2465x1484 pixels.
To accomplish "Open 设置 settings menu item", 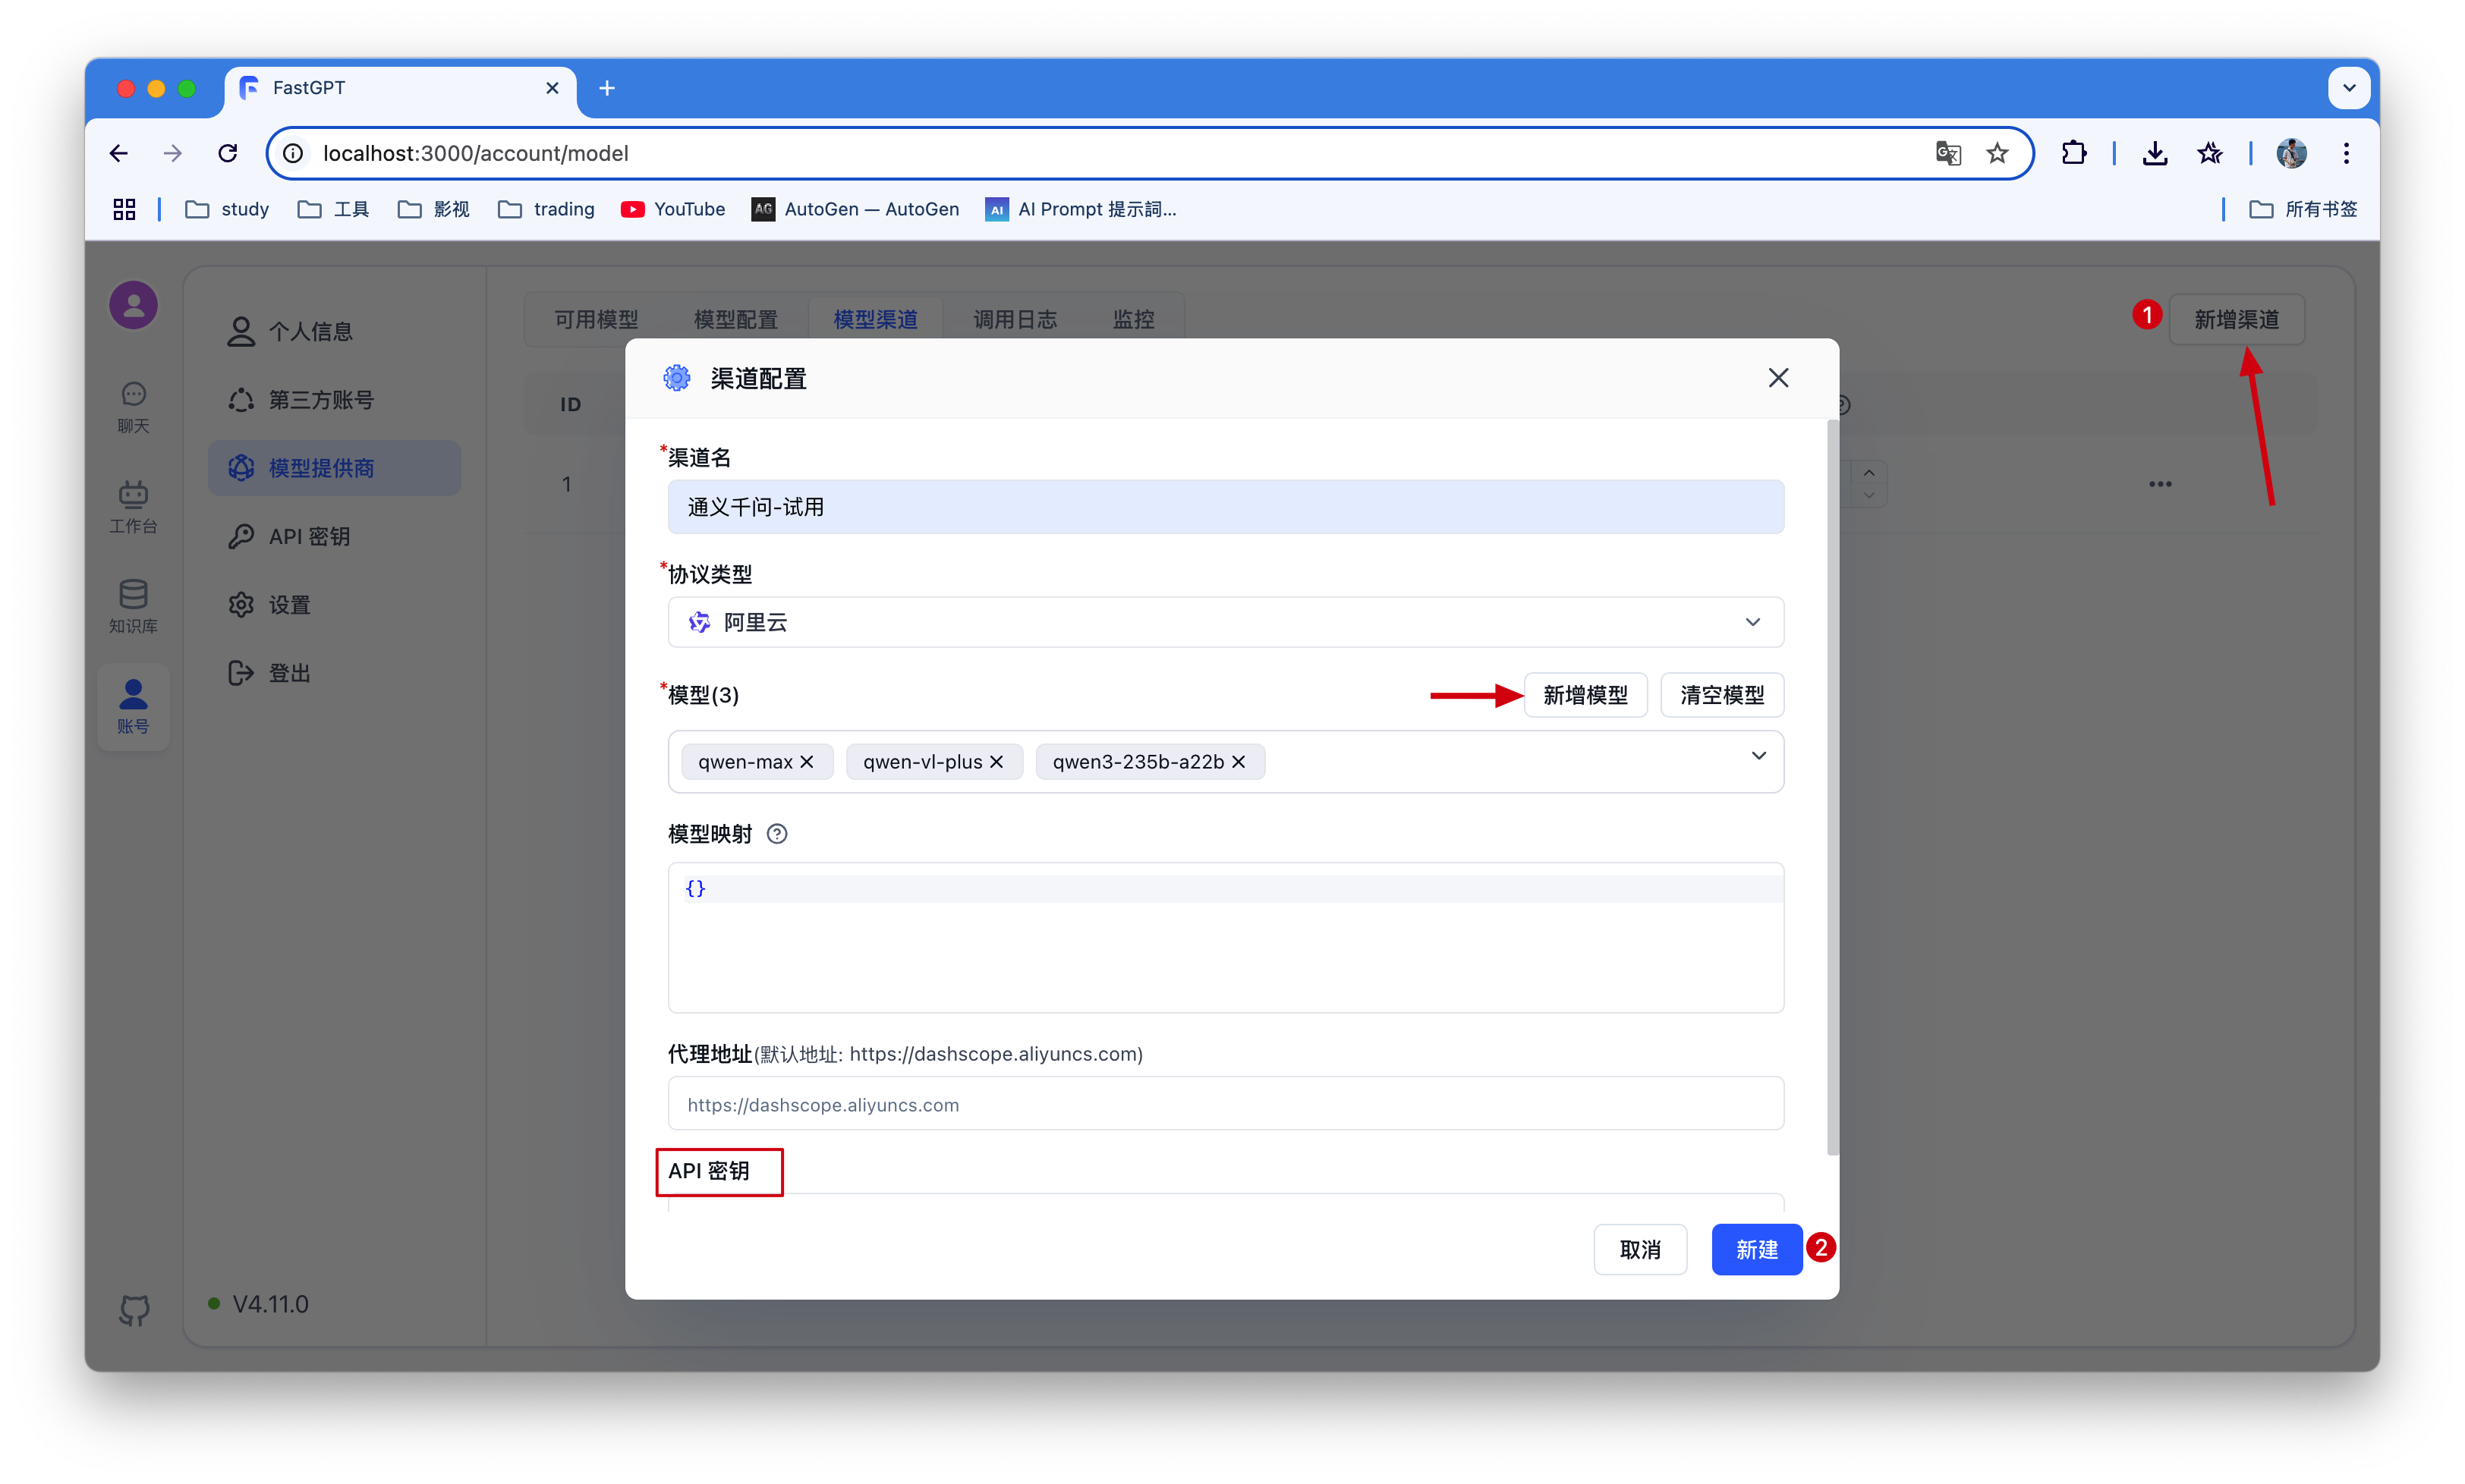I will 334,605.
